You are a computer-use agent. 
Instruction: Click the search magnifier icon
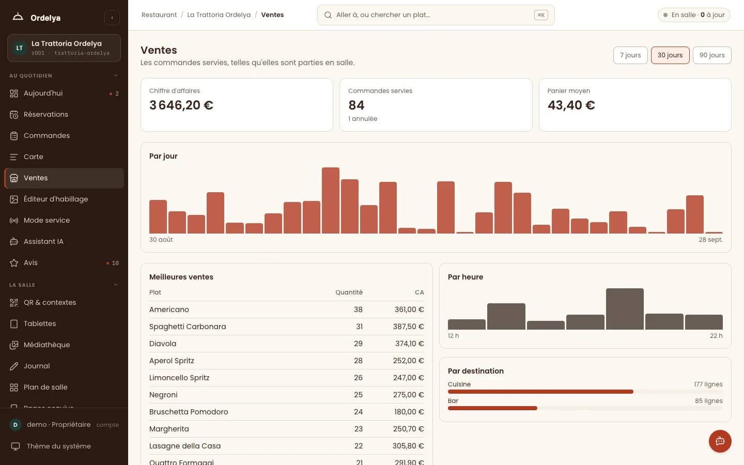(x=328, y=15)
